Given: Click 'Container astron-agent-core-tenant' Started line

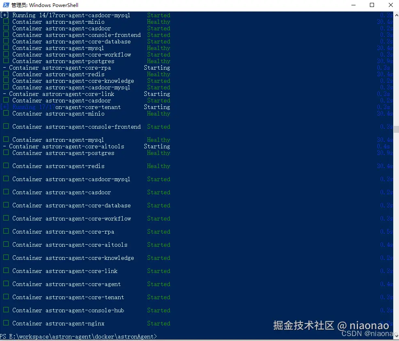Looking at the screenshot, I should click(x=86, y=297).
